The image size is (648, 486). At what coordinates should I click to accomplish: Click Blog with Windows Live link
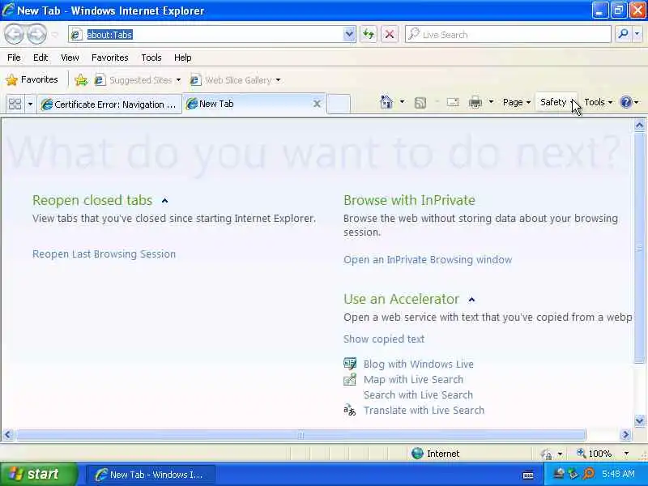(x=419, y=364)
